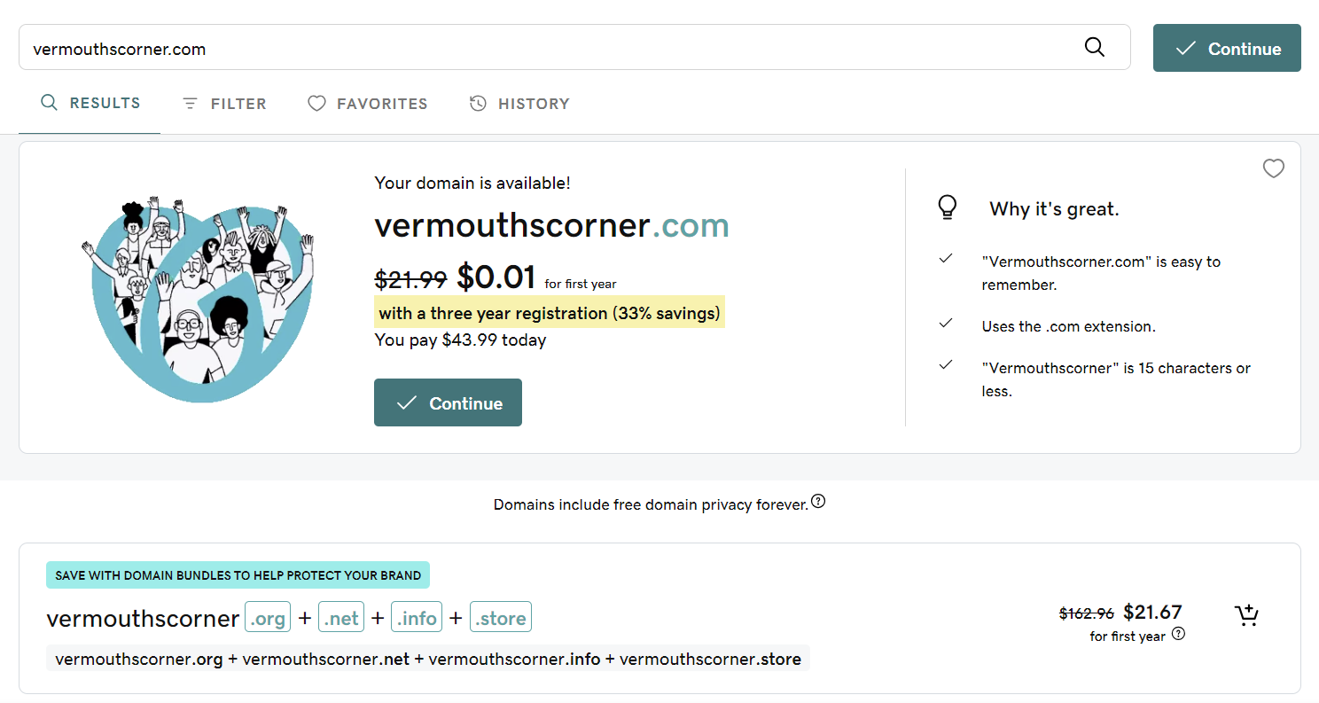
Task: Add domain bundle to cart icon
Action: click(x=1246, y=615)
